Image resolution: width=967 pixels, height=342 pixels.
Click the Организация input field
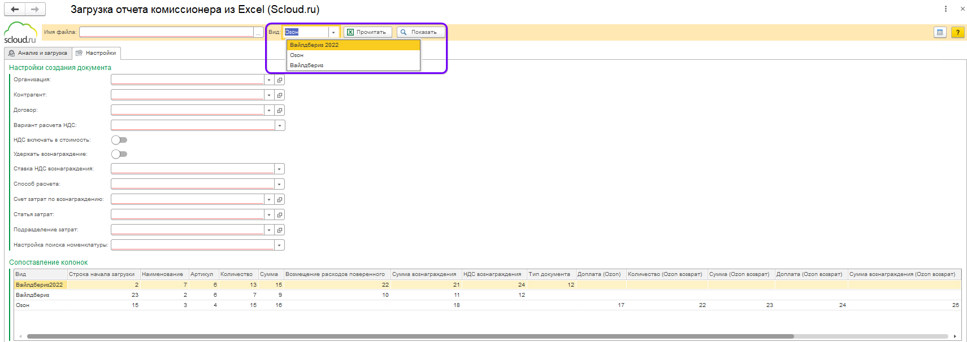(x=188, y=80)
